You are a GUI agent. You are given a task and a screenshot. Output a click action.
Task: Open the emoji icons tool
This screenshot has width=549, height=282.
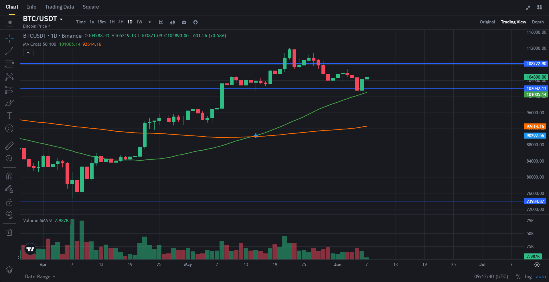point(9,129)
